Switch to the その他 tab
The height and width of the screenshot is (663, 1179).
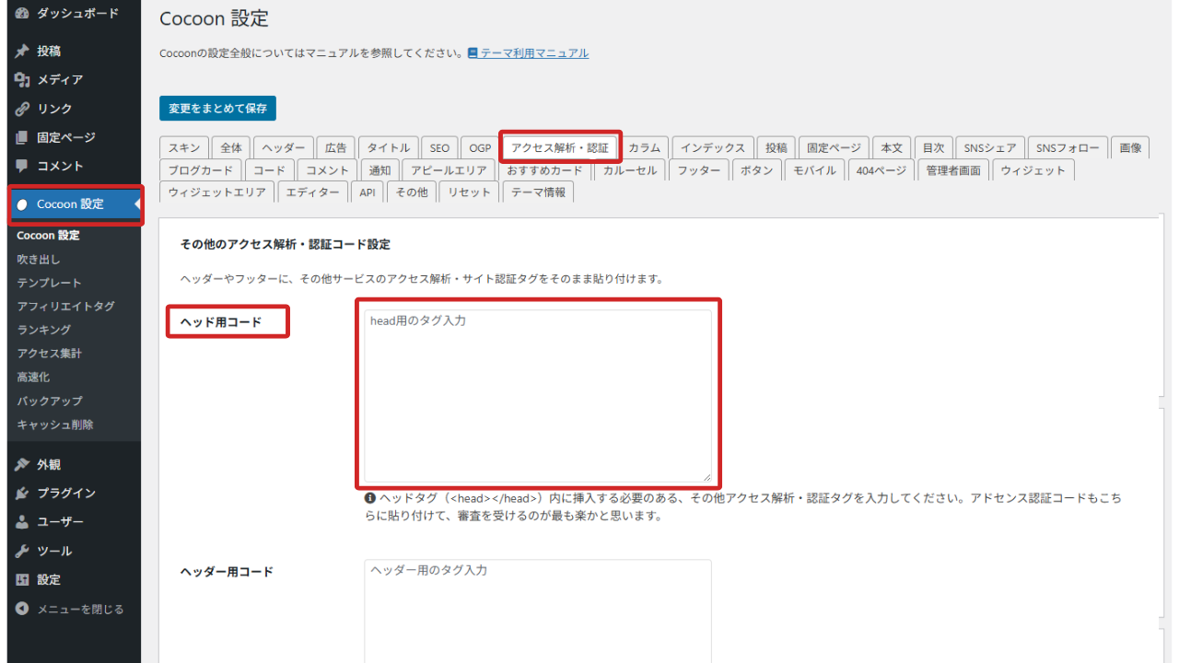pos(412,192)
